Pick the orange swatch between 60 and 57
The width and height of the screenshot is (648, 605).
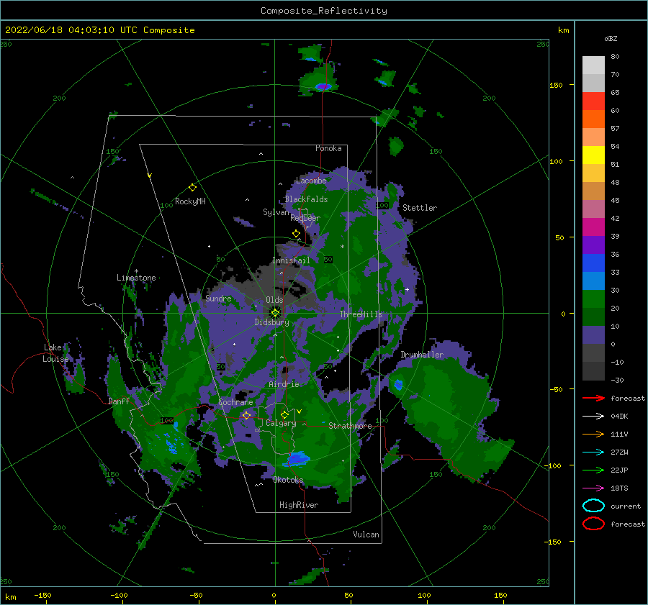(x=593, y=119)
